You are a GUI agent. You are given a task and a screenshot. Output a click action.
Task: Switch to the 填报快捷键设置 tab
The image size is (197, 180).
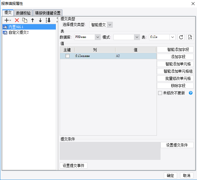[x=48, y=13]
